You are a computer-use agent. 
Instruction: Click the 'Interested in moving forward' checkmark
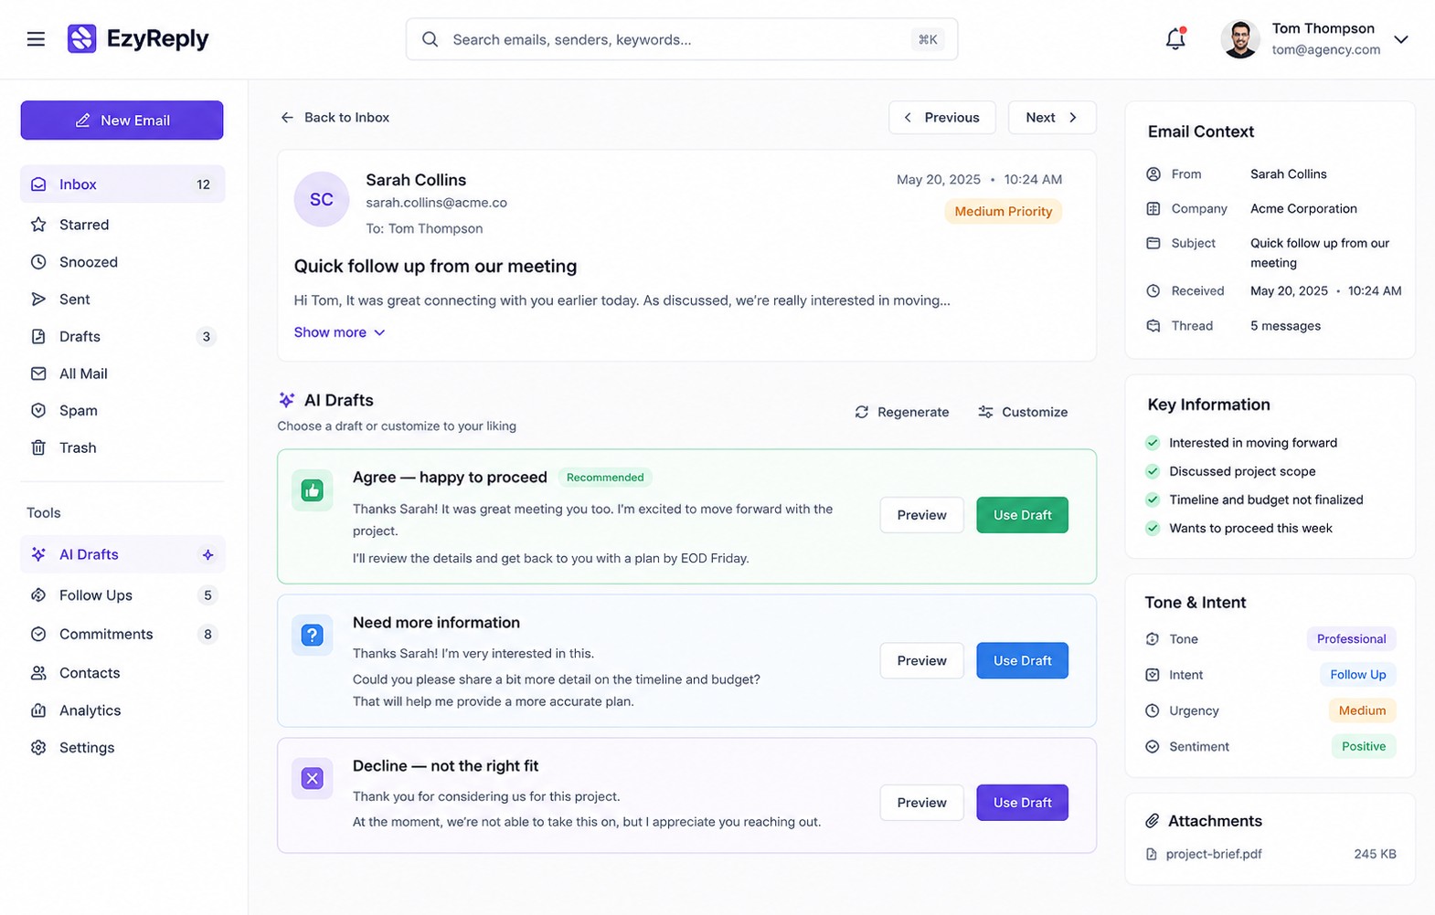pyautogui.click(x=1153, y=443)
